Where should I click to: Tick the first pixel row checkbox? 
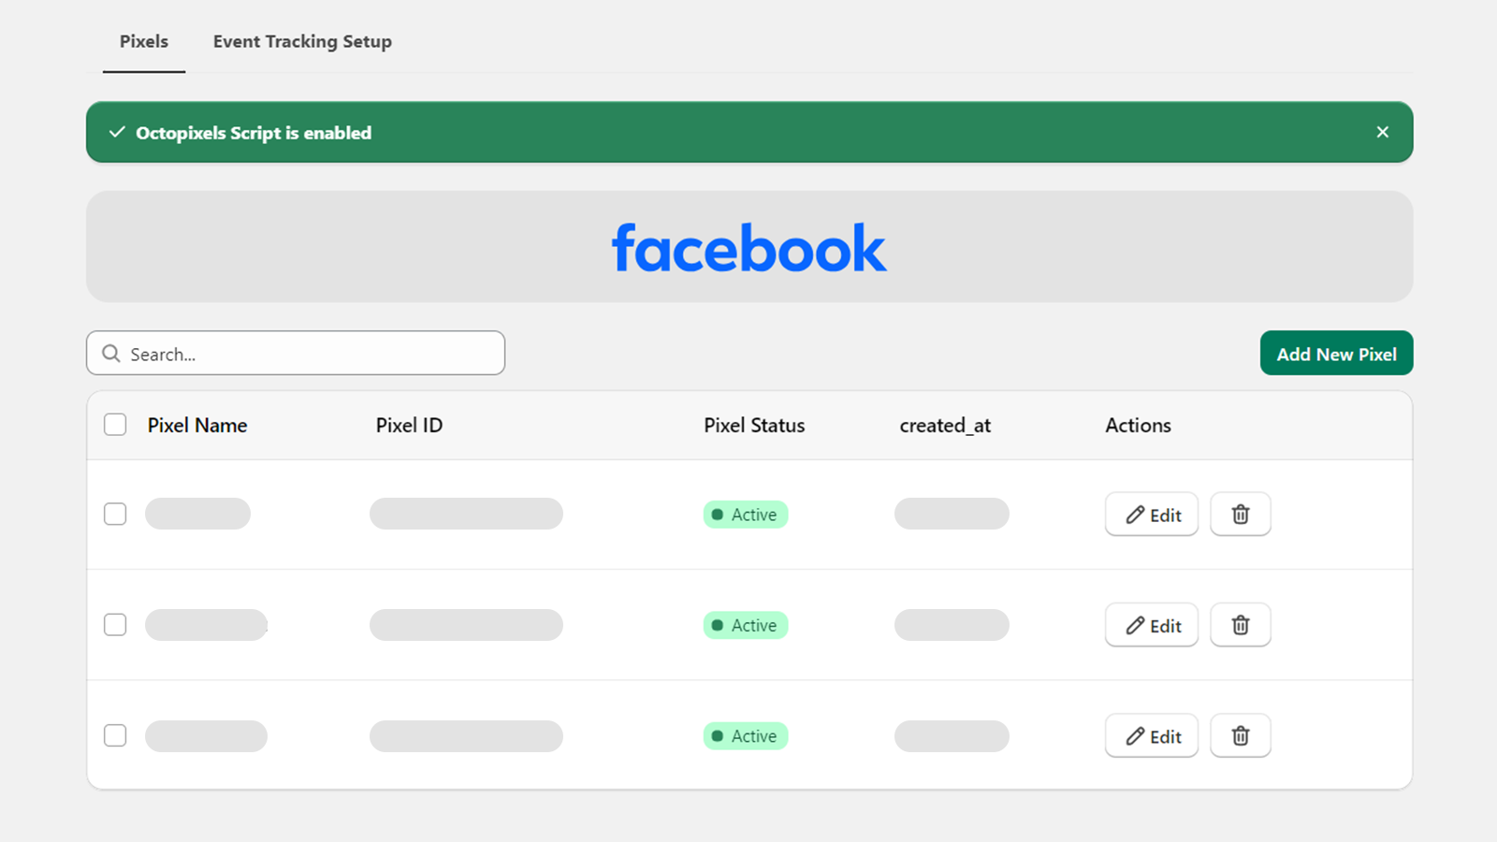click(x=115, y=514)
